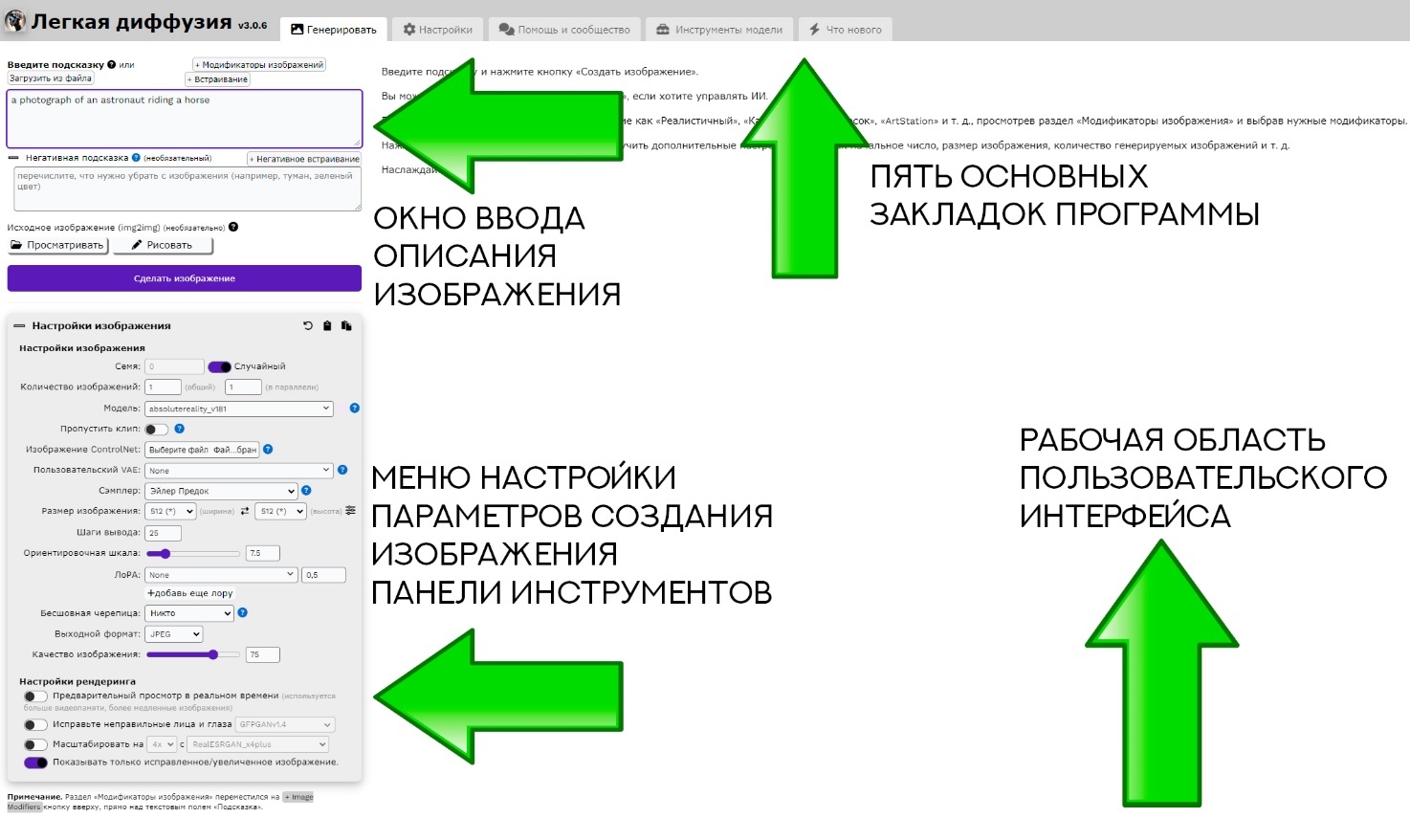Switch to the Настройки tab
This screenshot has height=818, width=1410.
point(438,30)
